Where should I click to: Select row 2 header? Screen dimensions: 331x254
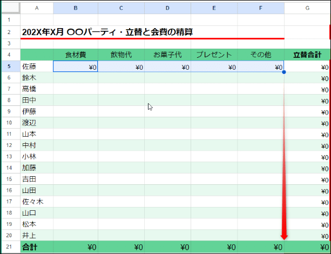coord(9,32)
